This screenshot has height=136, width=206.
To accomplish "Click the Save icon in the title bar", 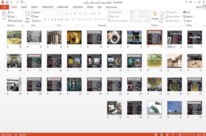I will (x=7, y=2).
